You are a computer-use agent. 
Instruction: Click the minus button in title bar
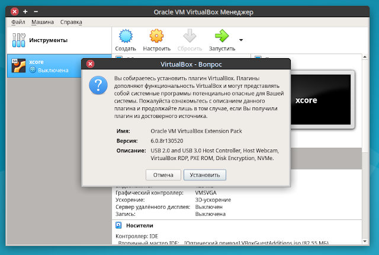click(36, 11)
